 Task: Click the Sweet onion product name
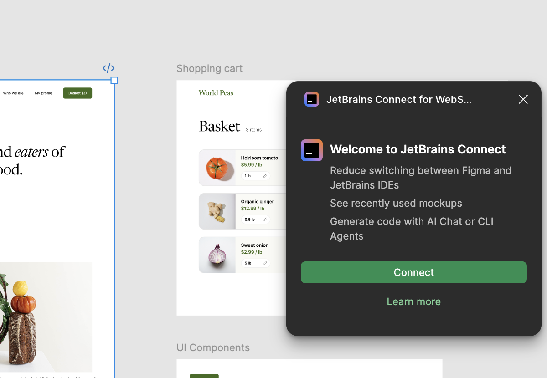tap(255, 245)
